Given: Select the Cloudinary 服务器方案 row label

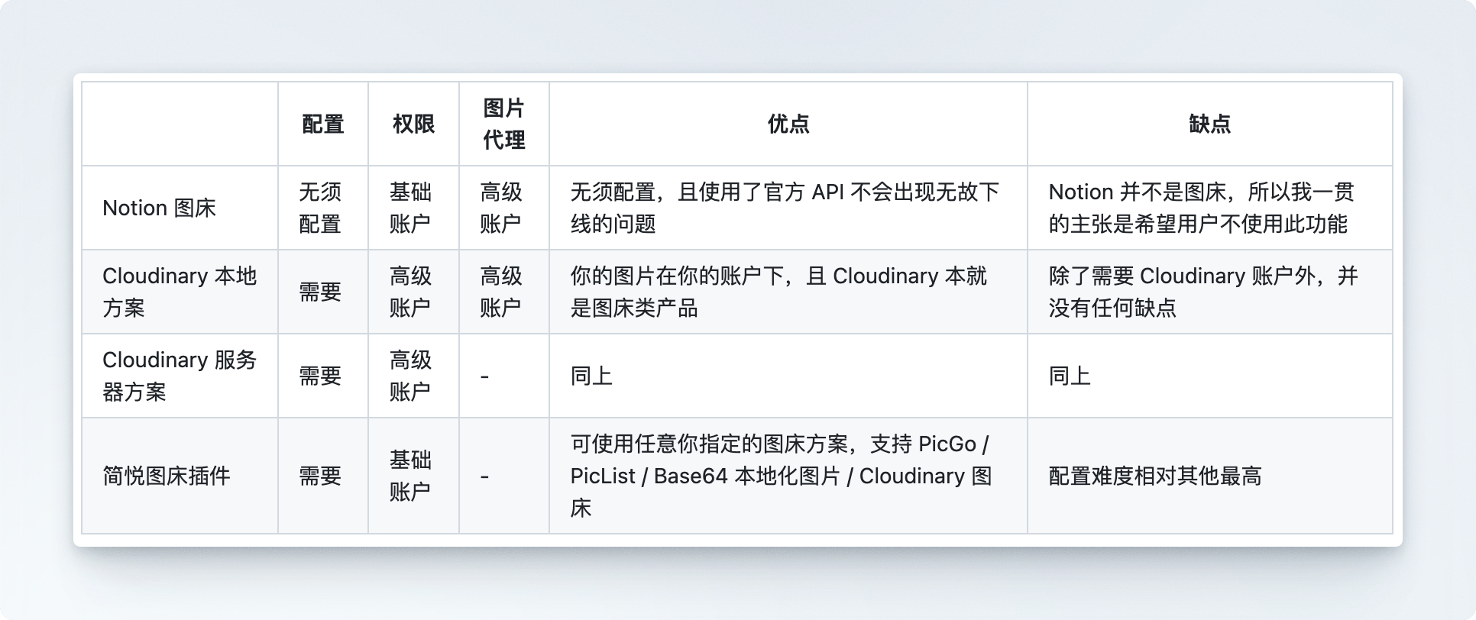Looking at the screenshot, I should coord(180,376).
